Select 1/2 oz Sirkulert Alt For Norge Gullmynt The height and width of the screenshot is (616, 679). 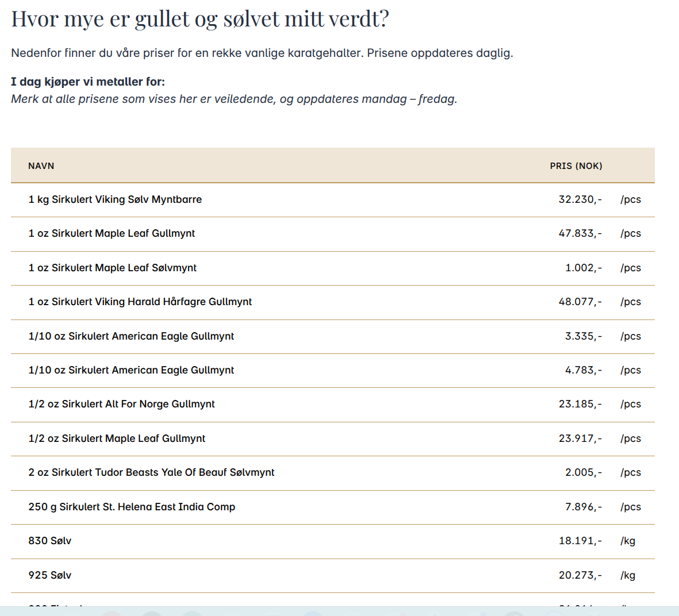121,404
